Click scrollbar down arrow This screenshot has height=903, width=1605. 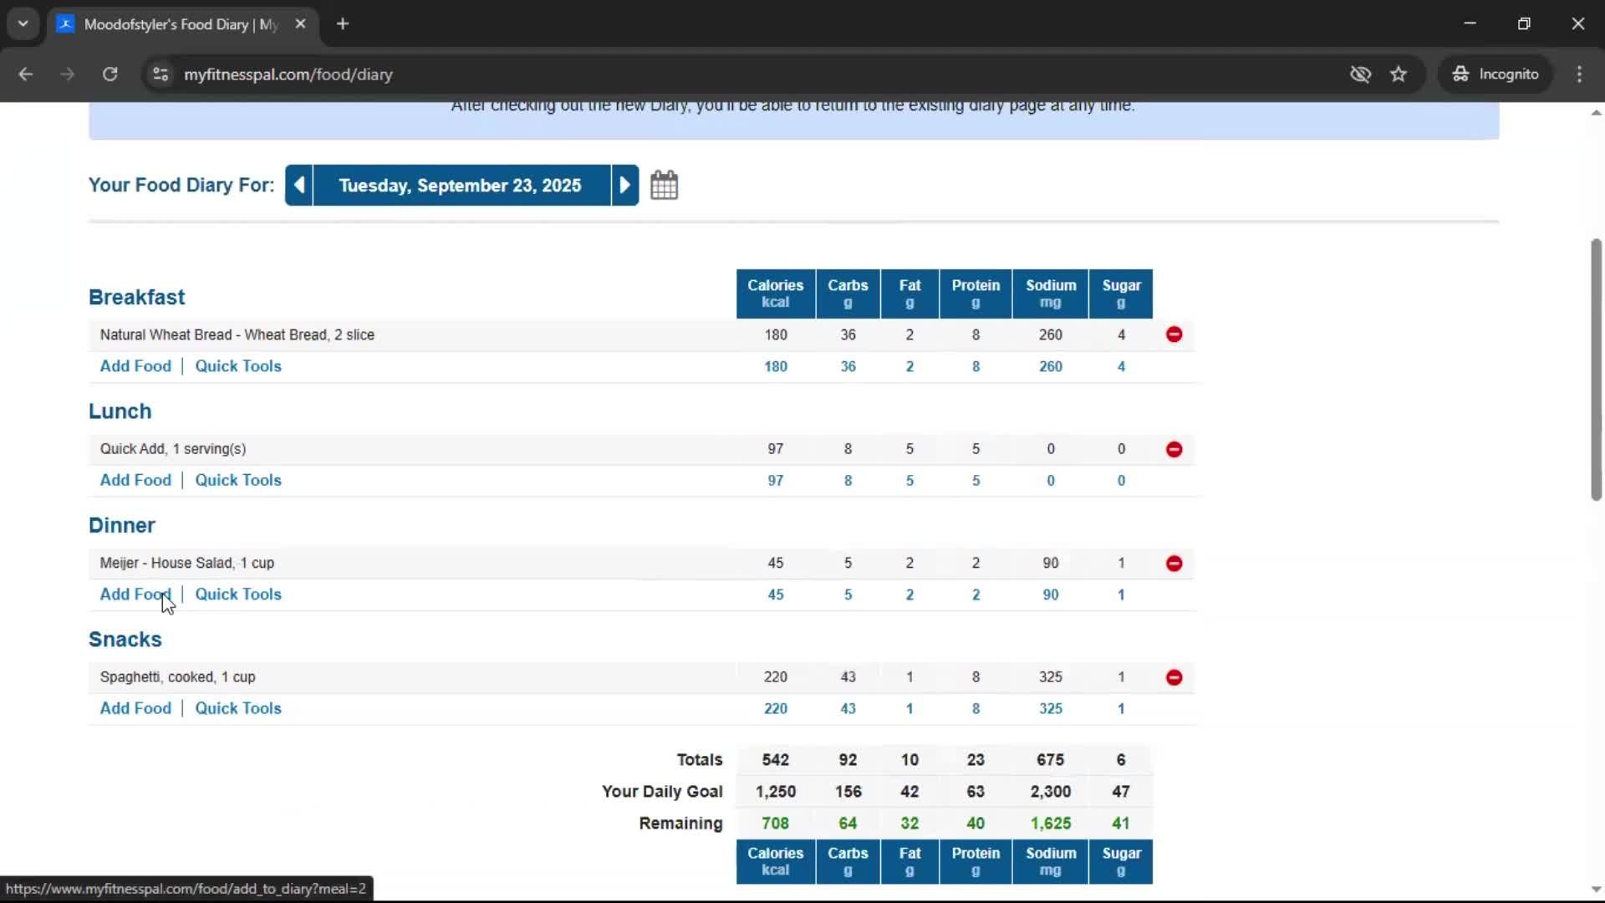point(1596,890)
